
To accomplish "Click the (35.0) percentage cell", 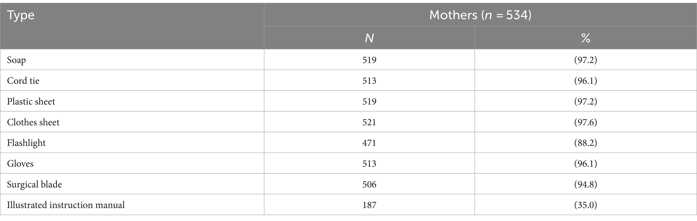I will [586, 205].
